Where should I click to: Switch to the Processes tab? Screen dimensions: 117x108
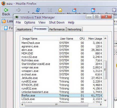tap(40, 29)
